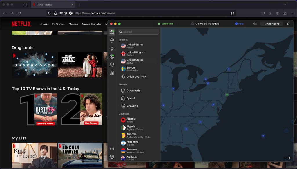
Task: Open help chat bubble icon in VPN sidebar
Action: [112, 149]
